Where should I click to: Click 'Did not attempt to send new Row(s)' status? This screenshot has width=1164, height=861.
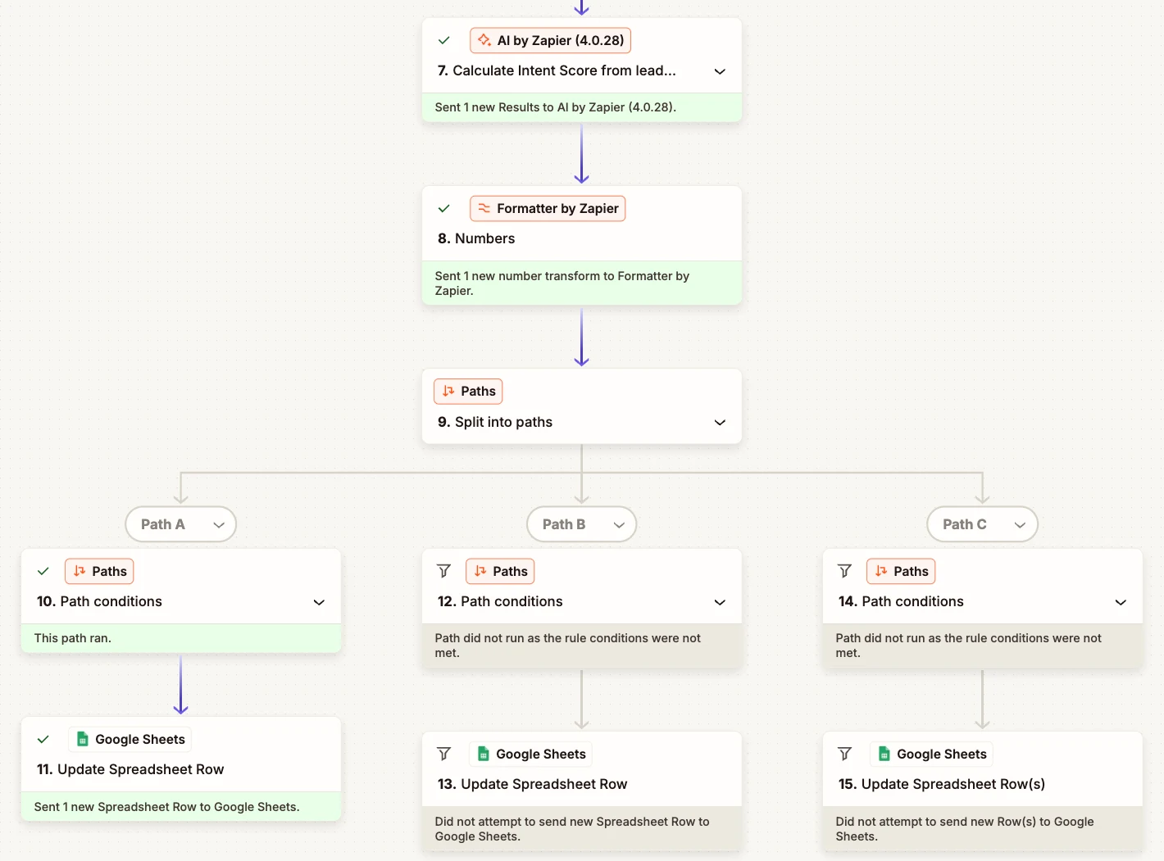click(x=983, y=829)
